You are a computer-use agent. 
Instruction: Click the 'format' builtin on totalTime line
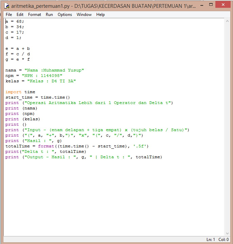tap(46, 146)
